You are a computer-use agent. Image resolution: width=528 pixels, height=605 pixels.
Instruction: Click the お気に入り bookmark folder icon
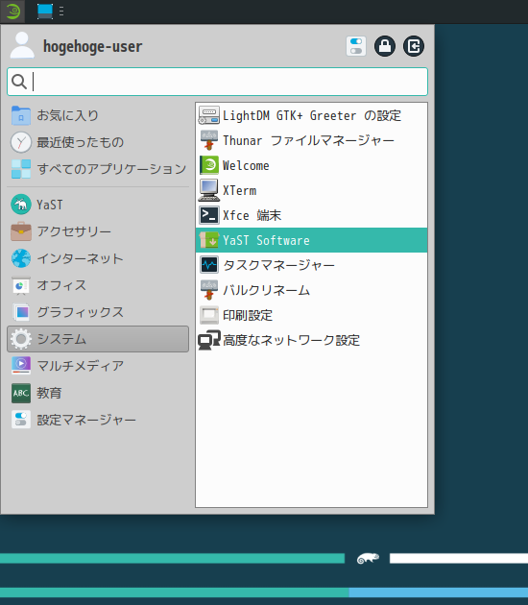[x=21, y=115]
